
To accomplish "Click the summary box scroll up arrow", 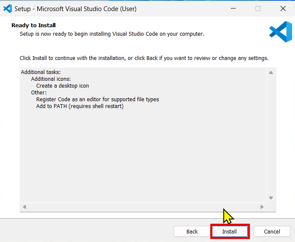I will (271, 73).
